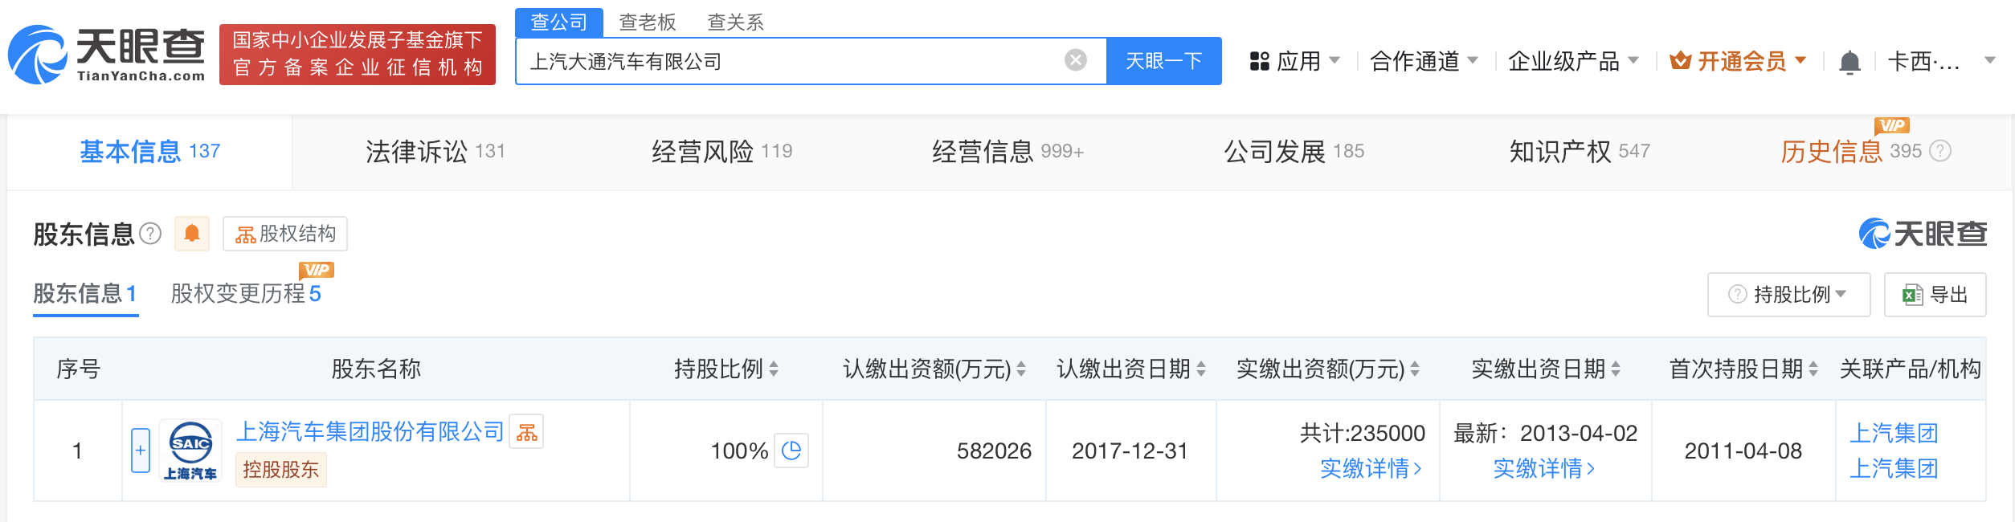Image resolution: width=2015 pixels, height=522 pixels.
Task: Switch to 查老板 search tab
Action: tap(648, 22)
